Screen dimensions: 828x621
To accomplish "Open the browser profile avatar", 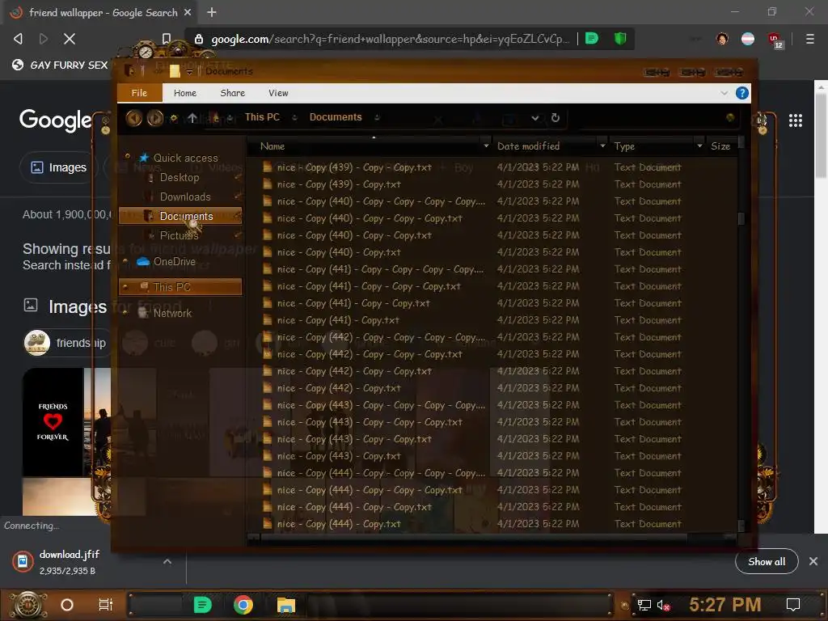I will point(722,39).
